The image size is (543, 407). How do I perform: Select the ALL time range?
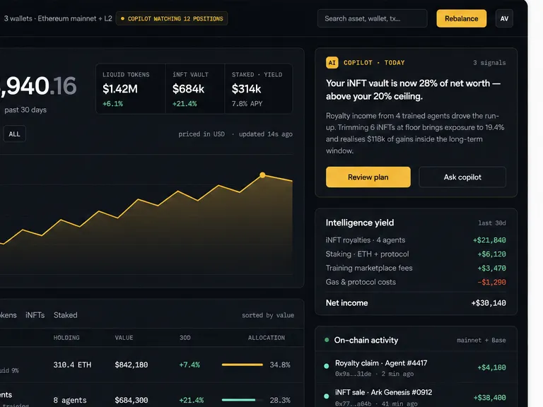click(14, 134)
